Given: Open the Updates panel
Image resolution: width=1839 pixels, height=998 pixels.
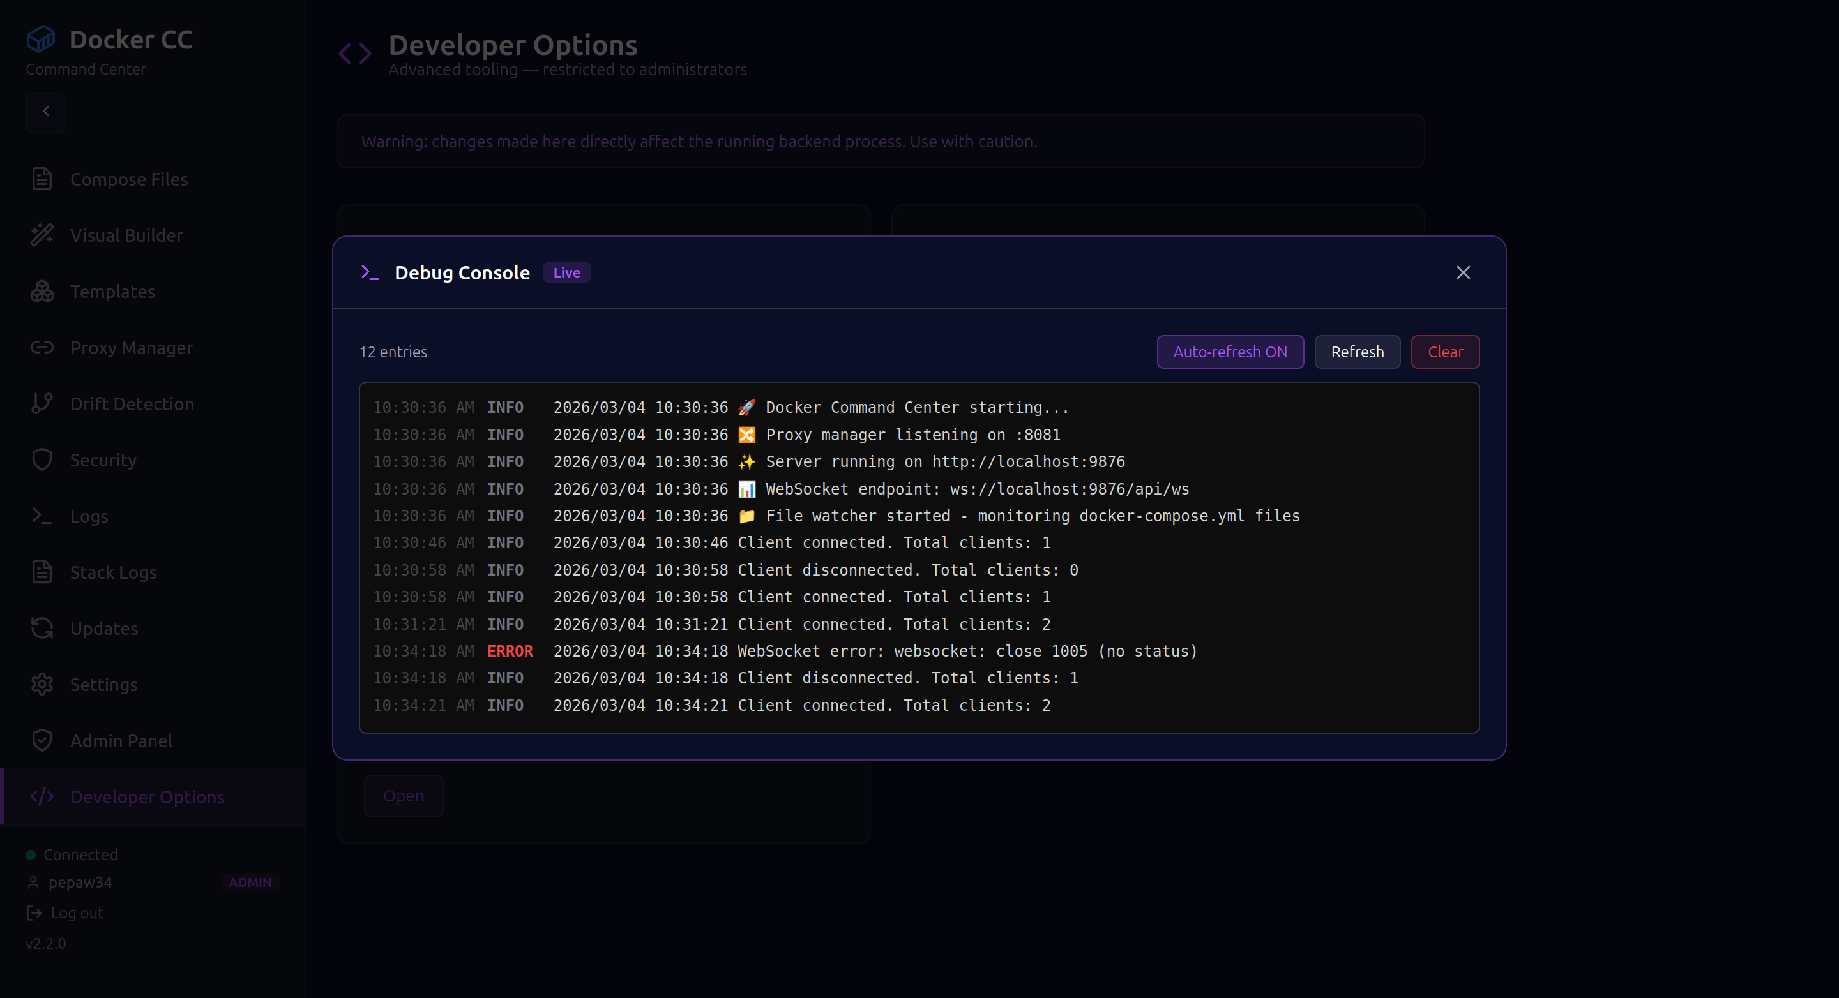Looking at the screenshot, I should click(103, 628).
